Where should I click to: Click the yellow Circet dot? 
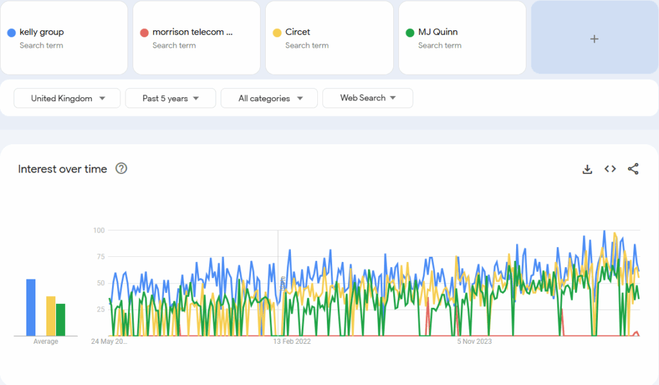point(277,33)
